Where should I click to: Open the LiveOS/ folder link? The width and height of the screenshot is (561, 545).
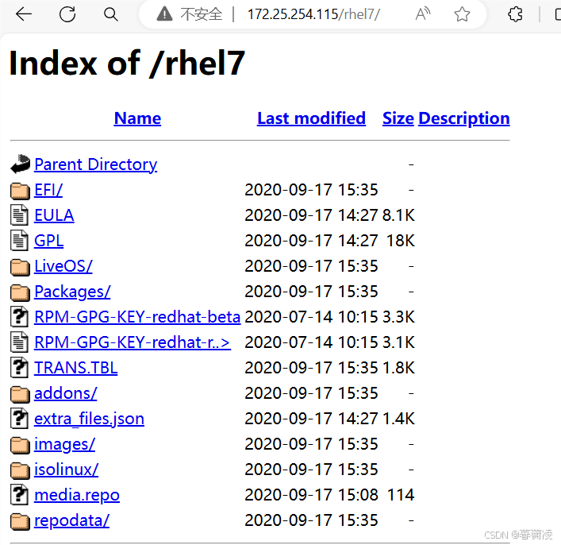[63, 266]
